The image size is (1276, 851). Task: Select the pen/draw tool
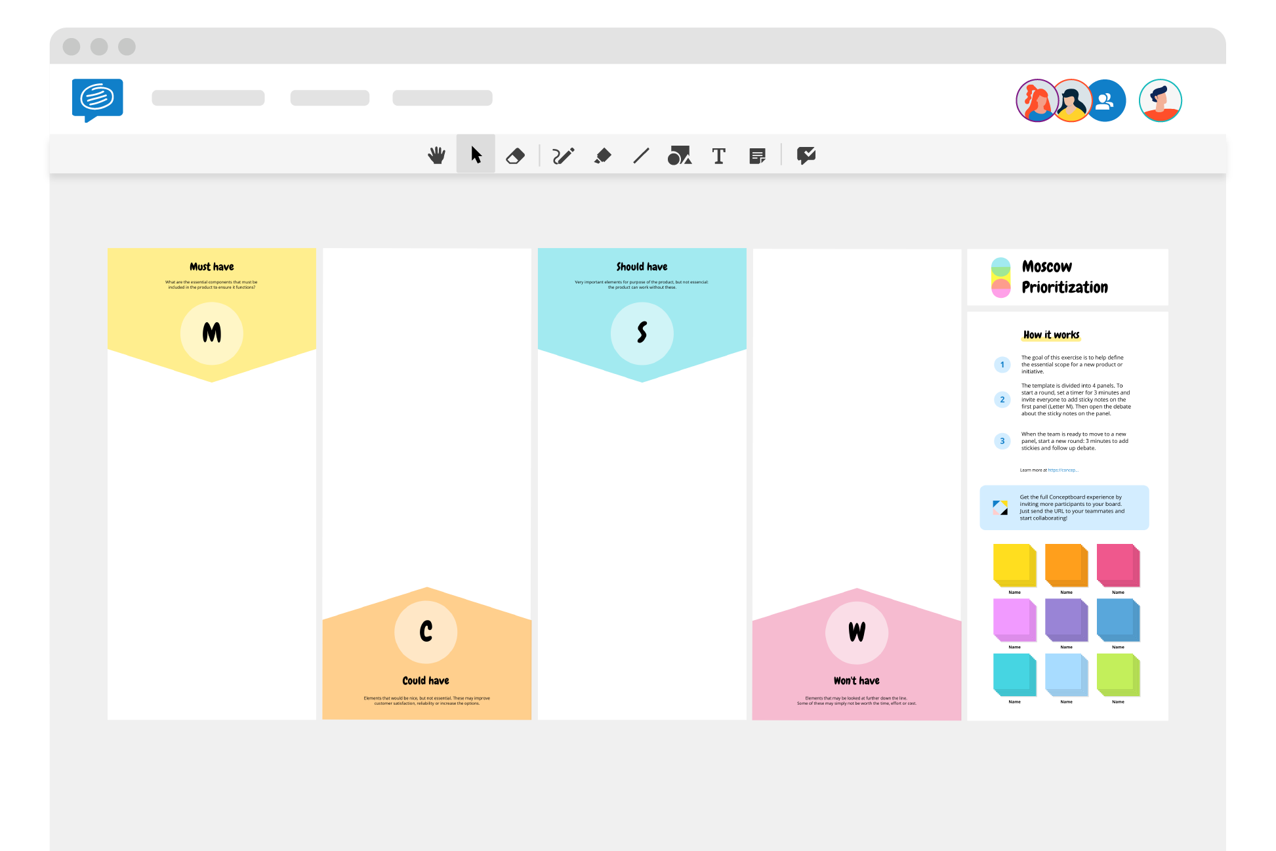tap(561, 155)
